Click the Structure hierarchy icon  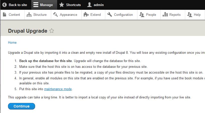coord(29,15)
